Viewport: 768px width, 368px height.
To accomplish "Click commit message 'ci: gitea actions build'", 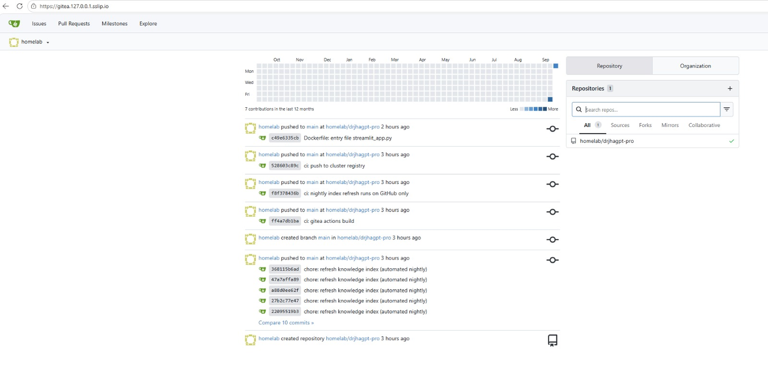I will click(x=329, y=221).
